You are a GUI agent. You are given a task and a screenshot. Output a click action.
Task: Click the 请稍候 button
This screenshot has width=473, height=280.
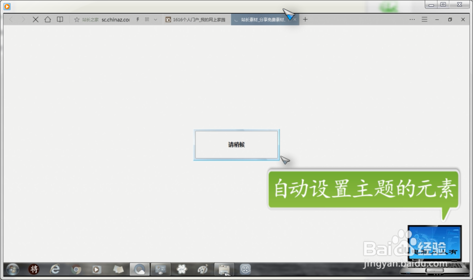[236, 145]
